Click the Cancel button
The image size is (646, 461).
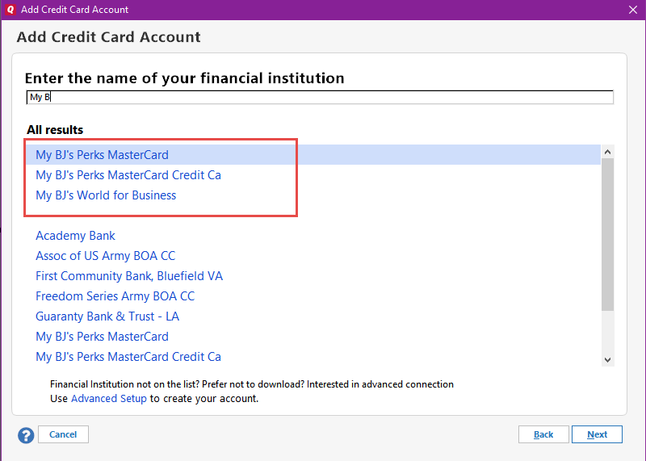(x=63, y=434)
